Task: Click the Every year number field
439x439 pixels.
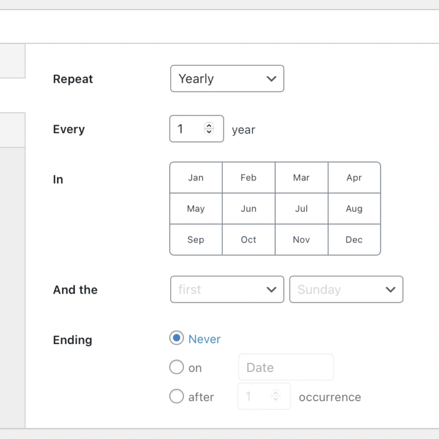Action: (189, 129)
